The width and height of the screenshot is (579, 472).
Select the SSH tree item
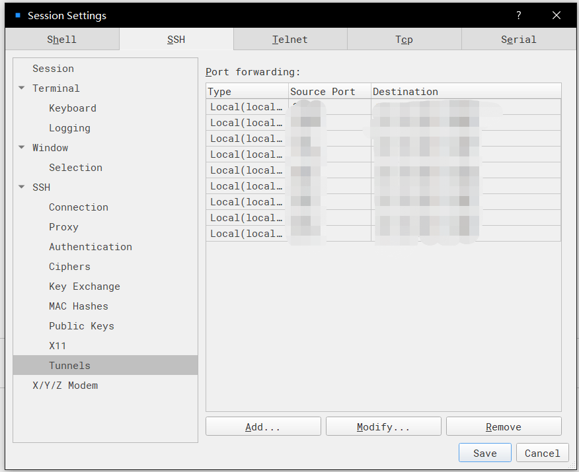pos(42,187)
